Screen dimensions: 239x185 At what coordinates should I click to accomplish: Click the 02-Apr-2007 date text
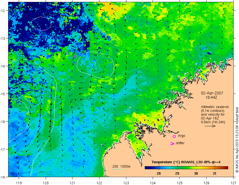click(212, 93)
